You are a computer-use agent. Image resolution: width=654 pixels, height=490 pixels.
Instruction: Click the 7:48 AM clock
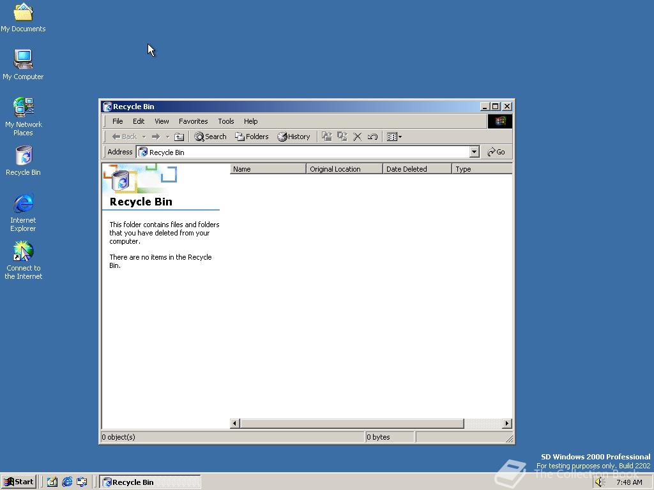(629, 482)
